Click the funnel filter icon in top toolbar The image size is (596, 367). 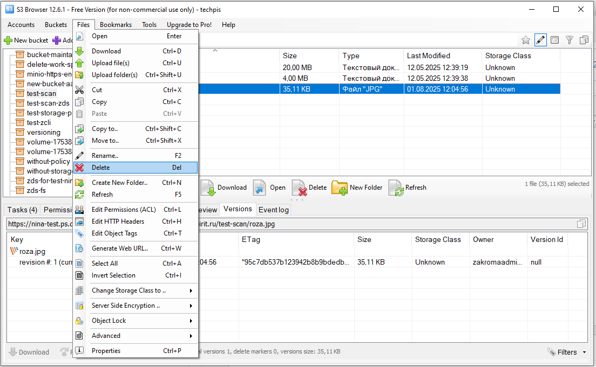570,40
